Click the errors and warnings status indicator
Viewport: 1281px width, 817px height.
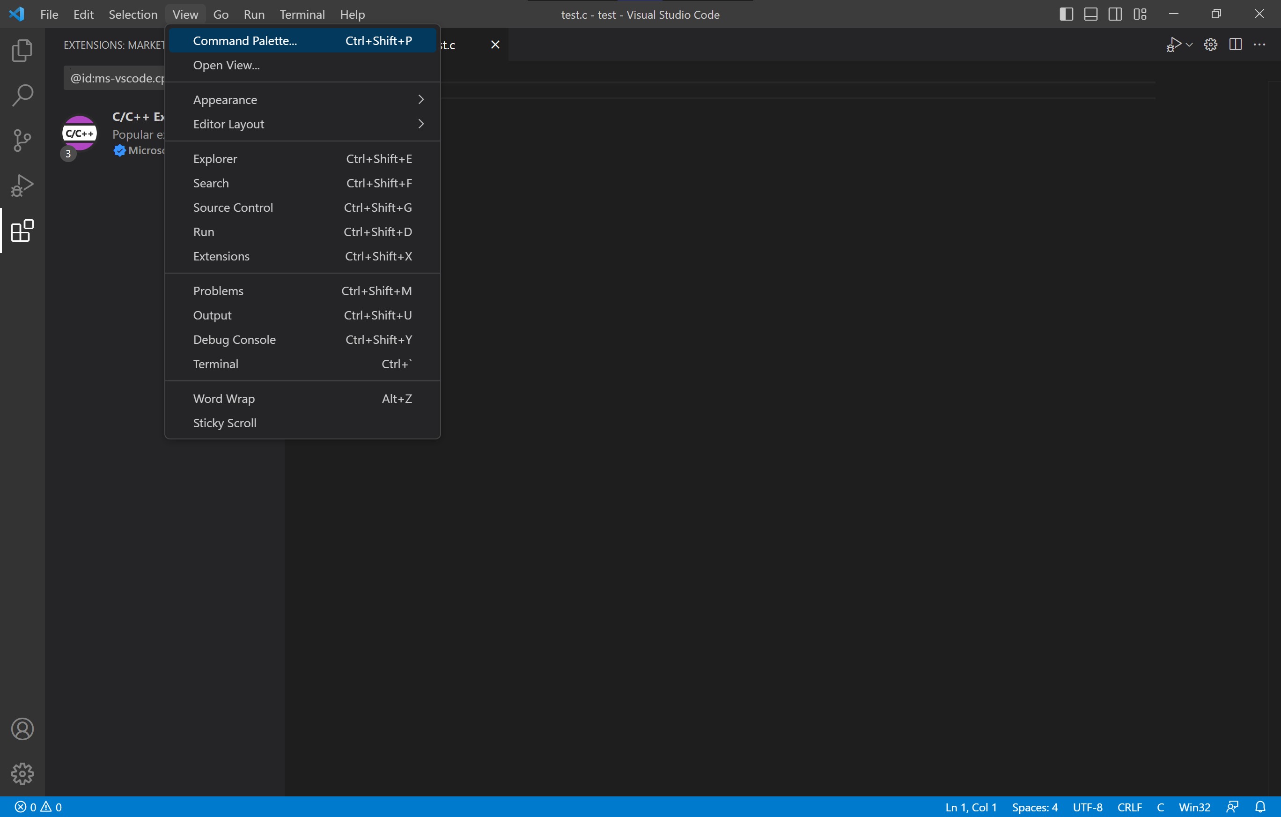tap(38, 807)
